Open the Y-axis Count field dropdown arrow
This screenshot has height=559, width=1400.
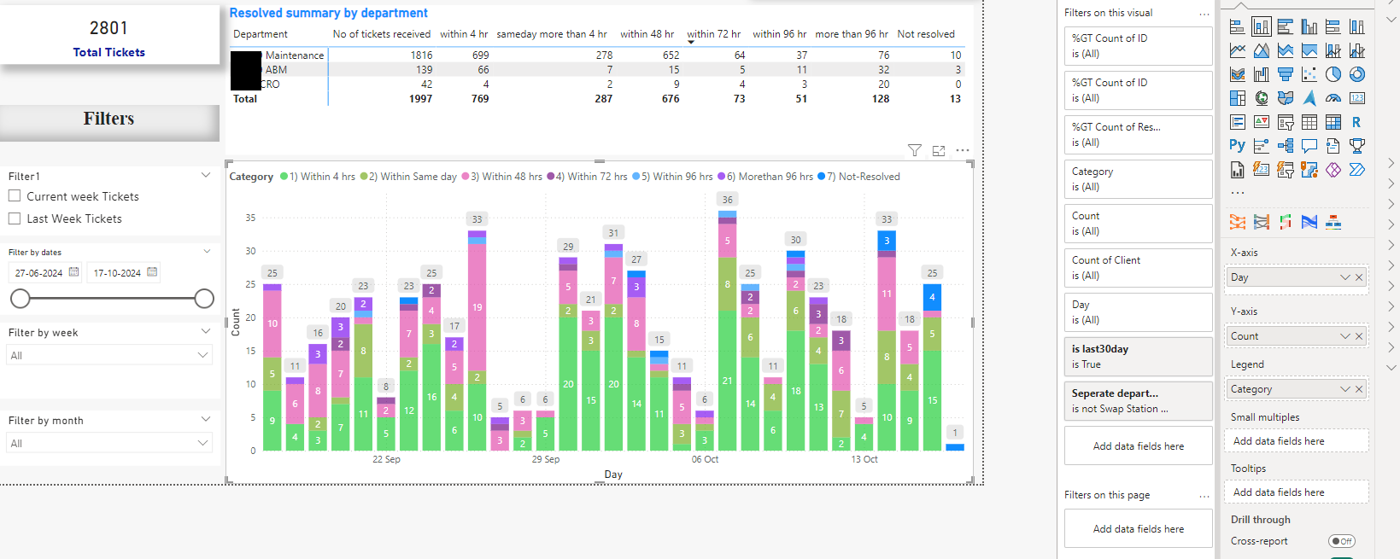(1345, 336)
